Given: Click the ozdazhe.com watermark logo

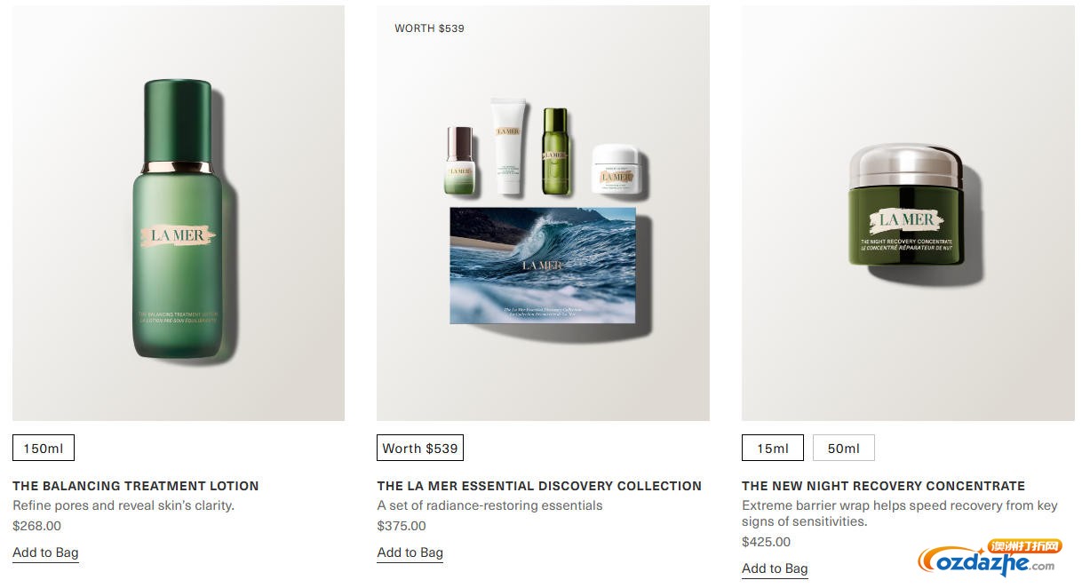Looking at the screenshot, I should coord(990,558).
